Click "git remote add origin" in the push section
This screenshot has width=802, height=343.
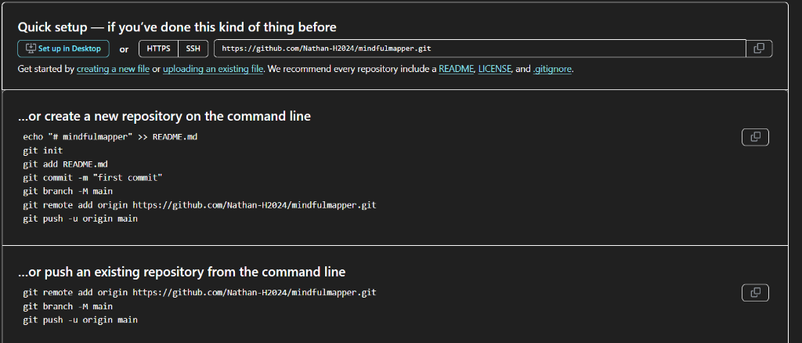coord(200,292)
